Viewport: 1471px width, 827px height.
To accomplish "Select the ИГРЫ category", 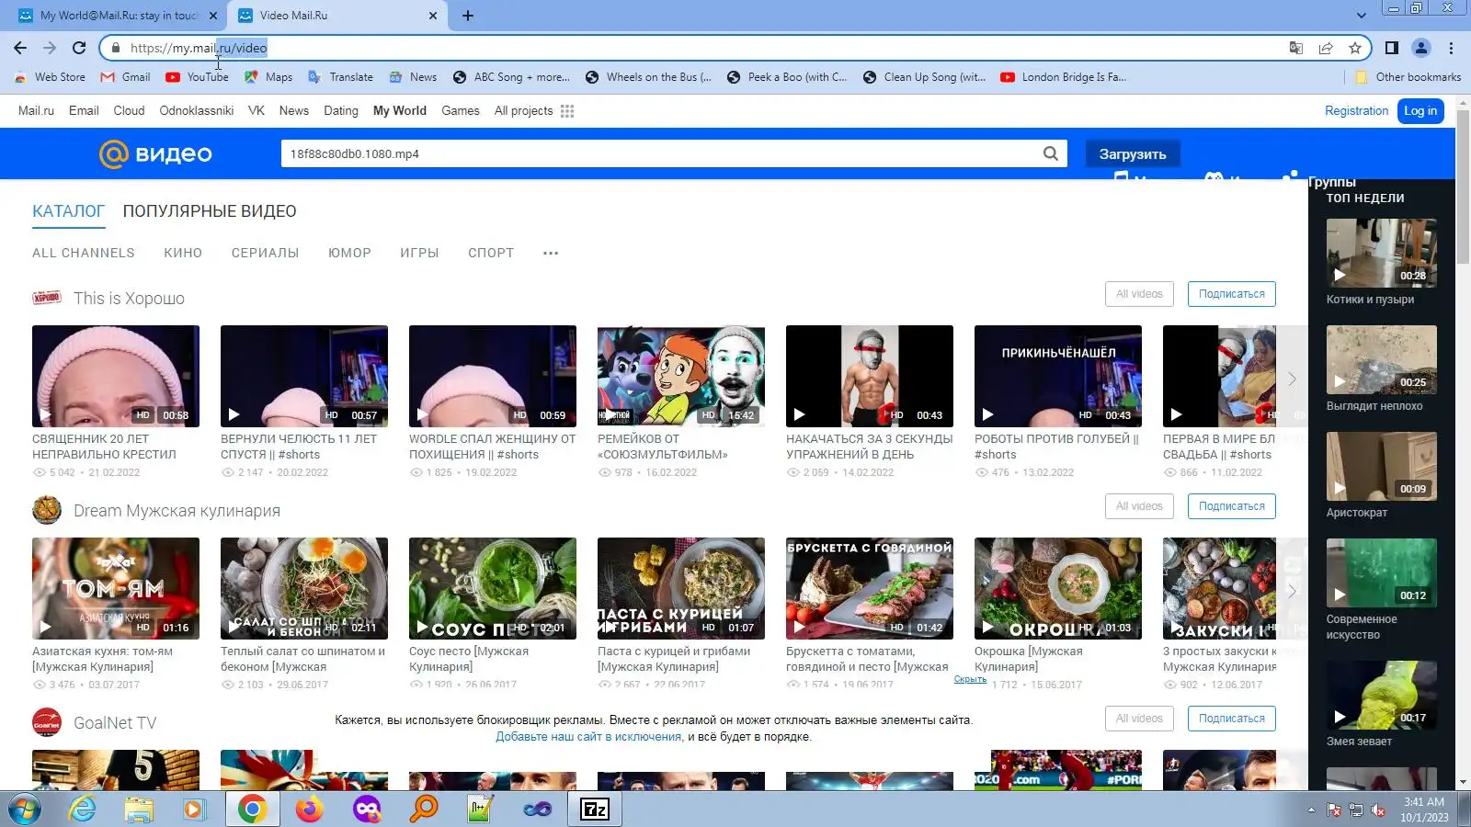I will 419,253.
